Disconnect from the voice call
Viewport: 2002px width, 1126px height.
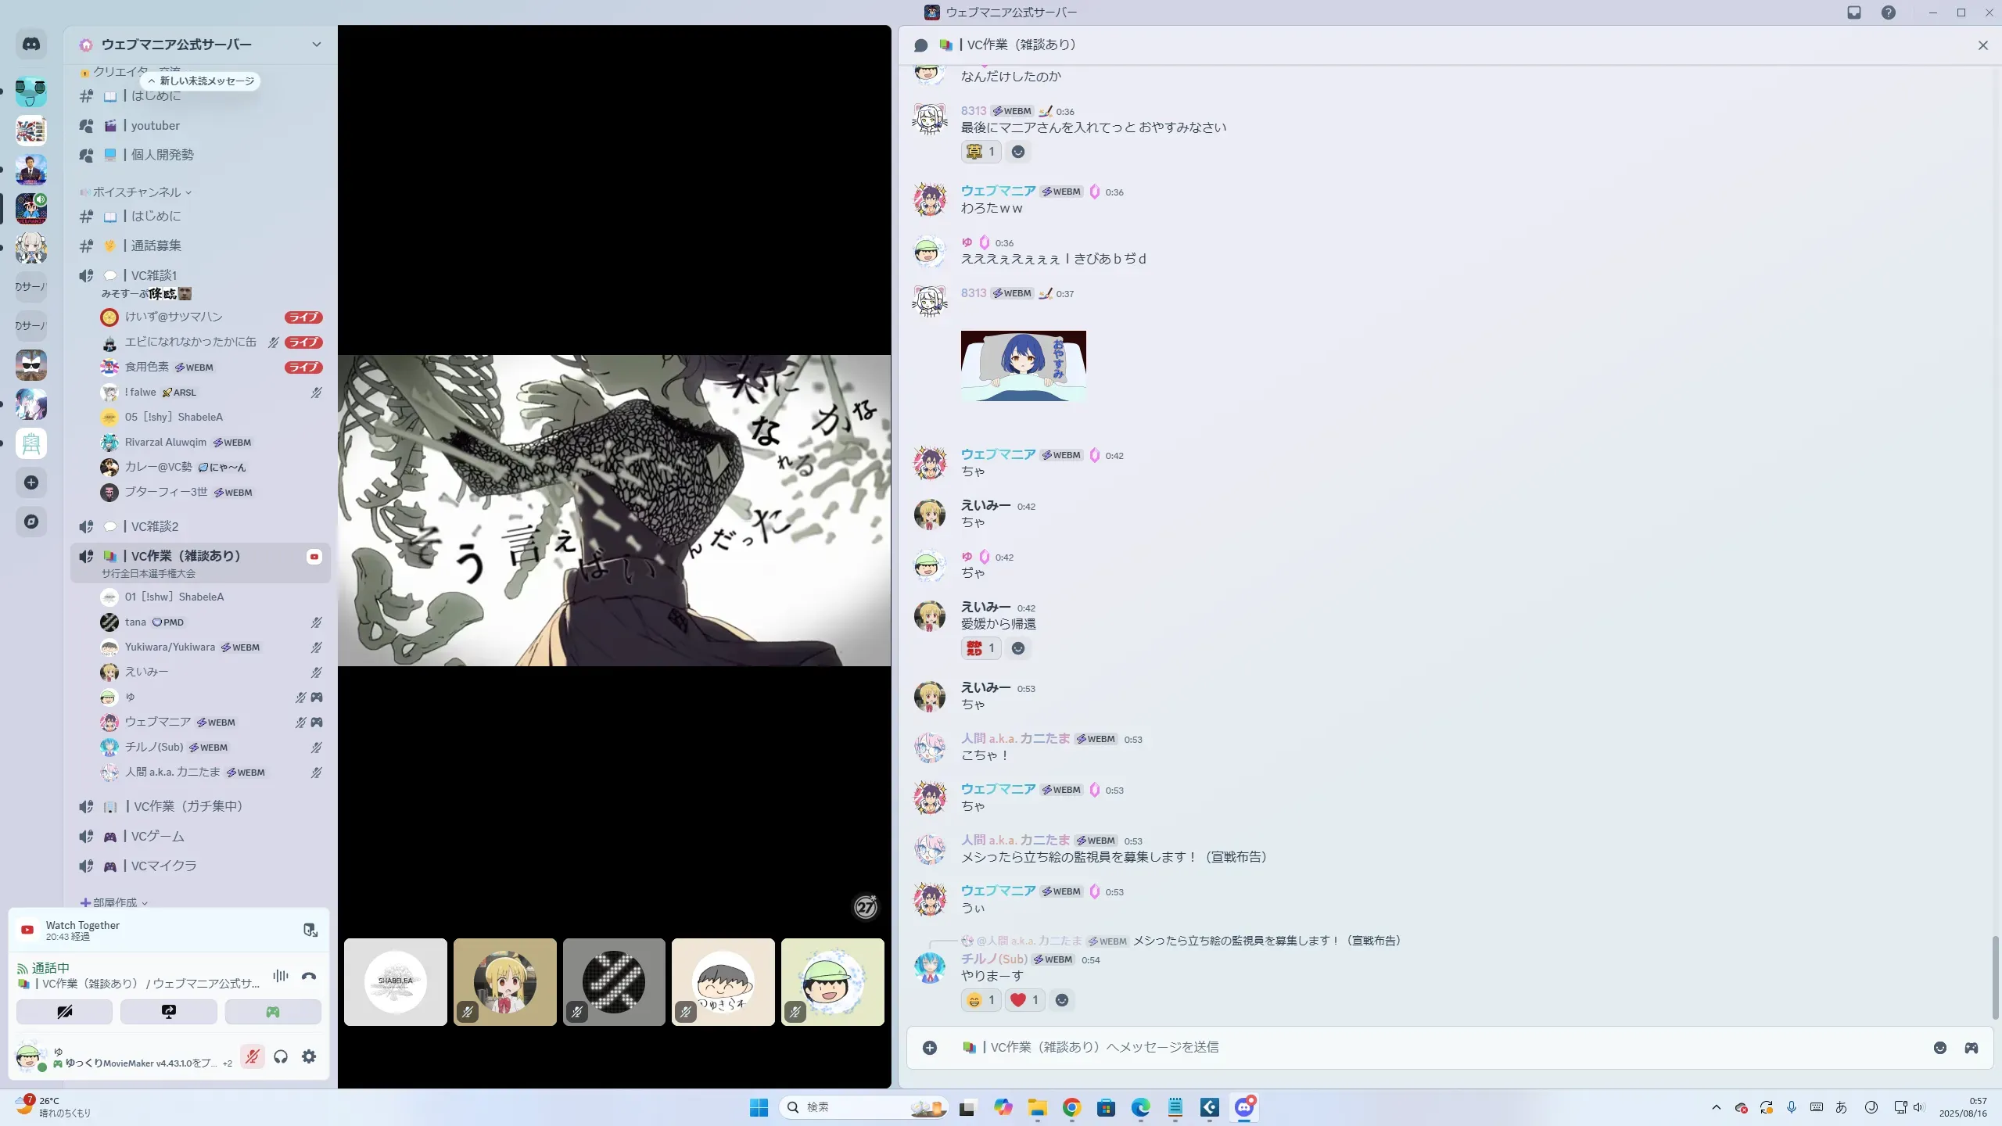309,976
